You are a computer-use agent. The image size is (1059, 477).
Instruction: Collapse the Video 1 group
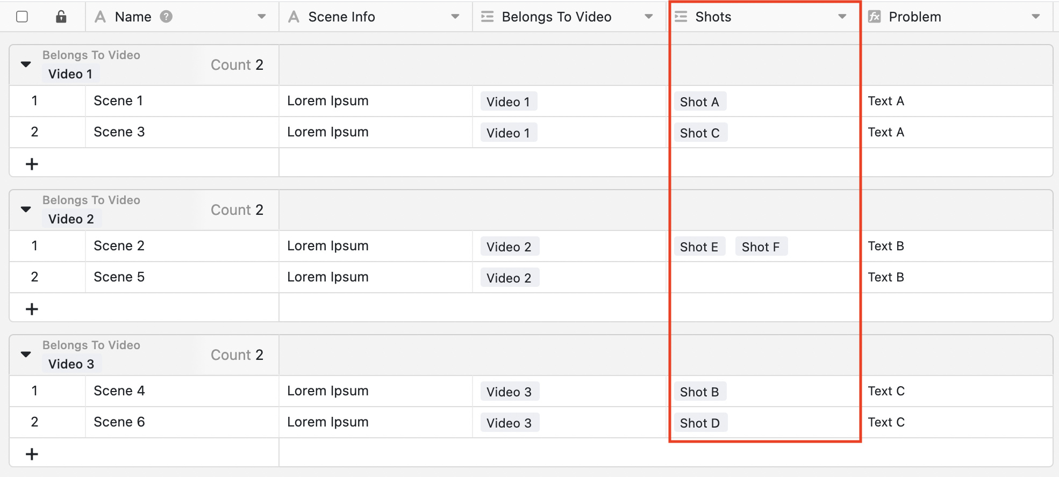[x=26, y=64]
